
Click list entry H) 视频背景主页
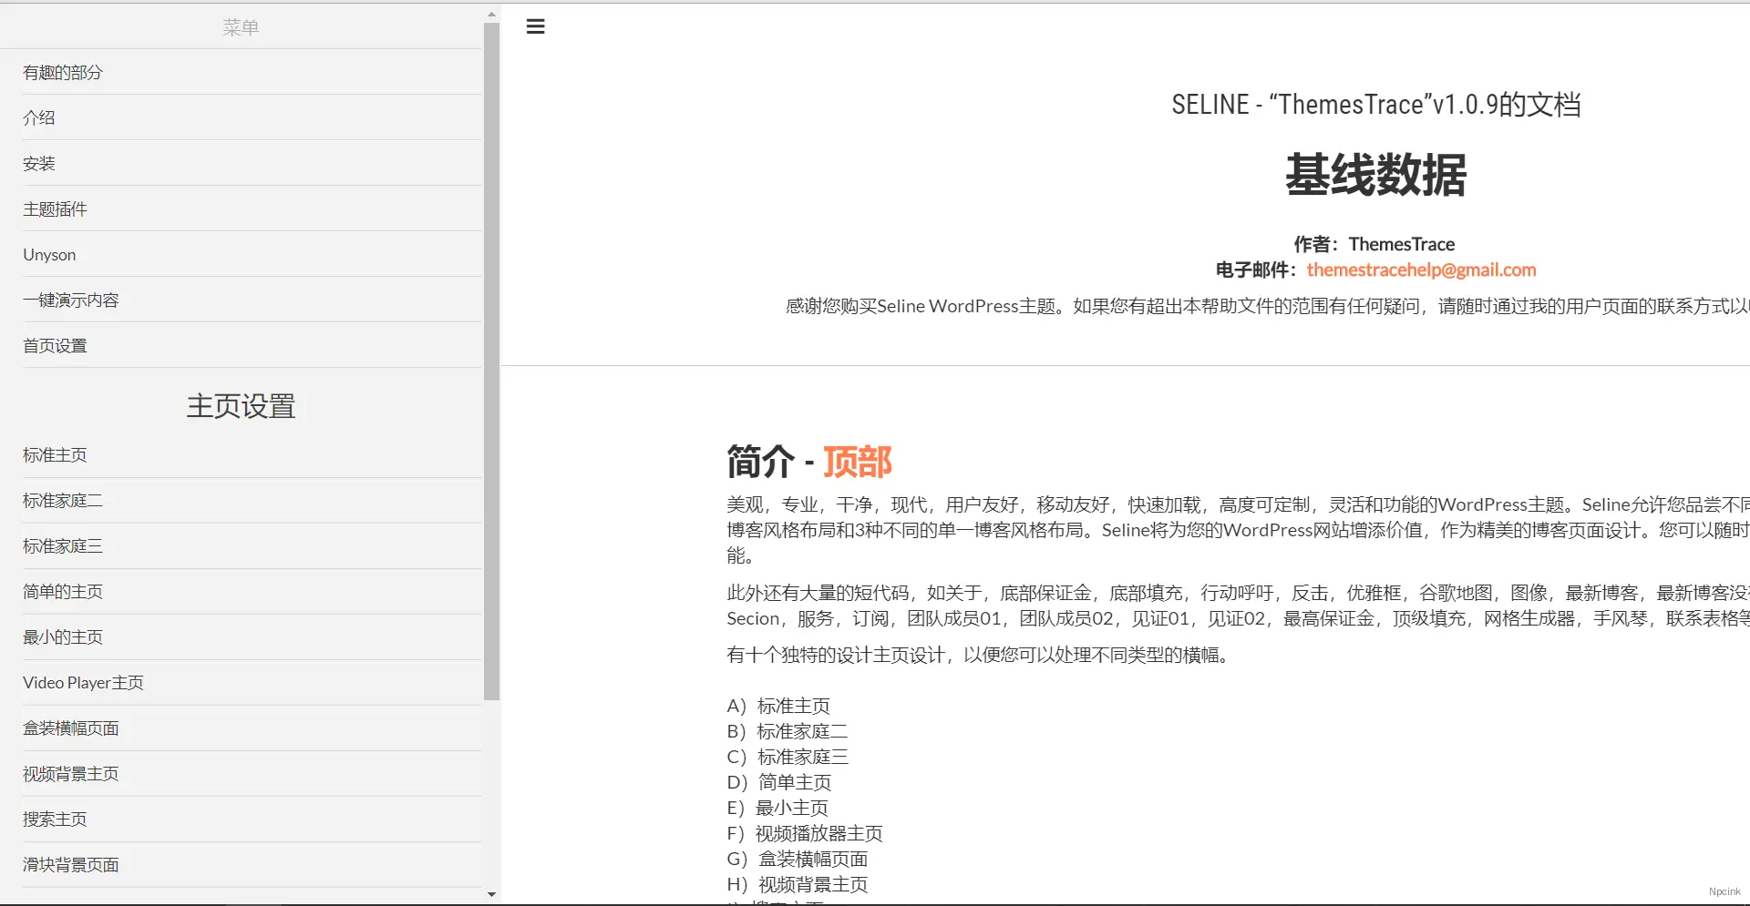(x=798, y=884)
